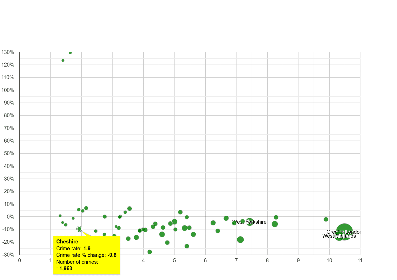This screenshot has height=280, width=397.
Task: Click the 'Number of crimes:' tooltip line
Action: pyautogui.click(x=77, y=262)
